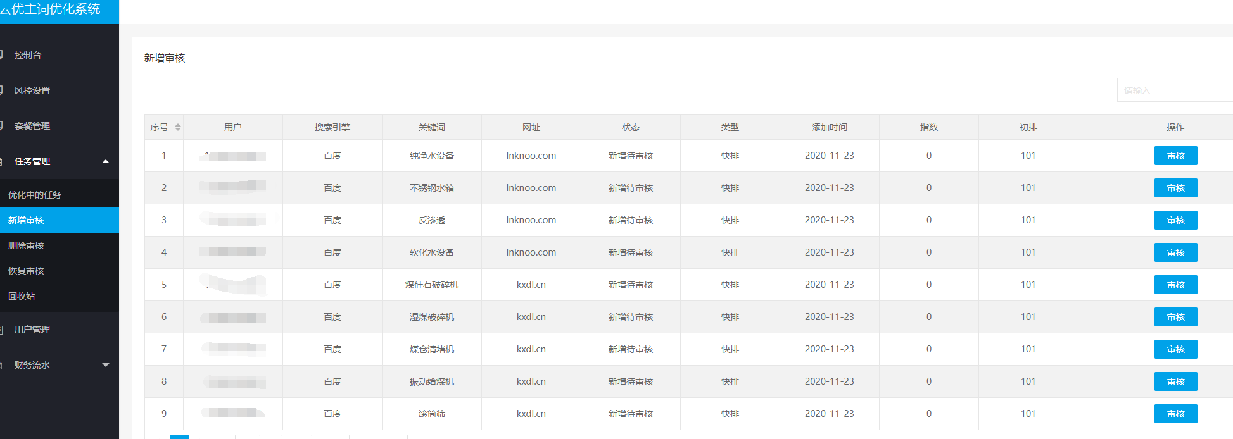The height and width of the screenshot is (439, 1233).
Task: Collapse the 任务管理 menu arrow
Action: click(106, 161)
